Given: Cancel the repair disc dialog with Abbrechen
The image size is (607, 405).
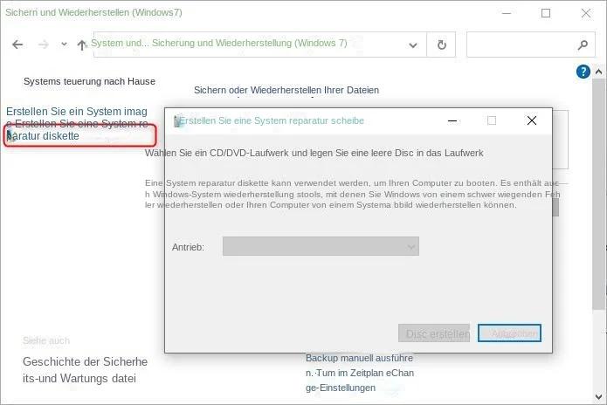Looking at the screenshot, I should click(x=509, y=333).
